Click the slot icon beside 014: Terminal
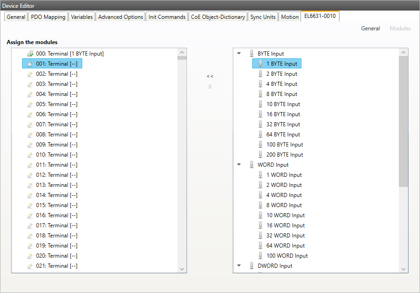The height and width of the screenshot is (293, 420). pos(30,195)
